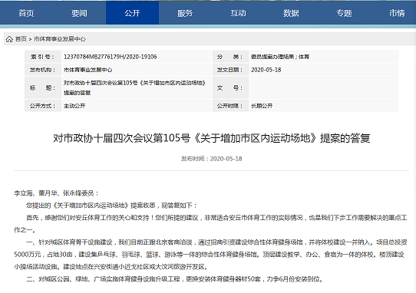Open the 服务 services tab
The height and width of the screenshot is (293, 416).
pyautogui.click(x=185, y=13)
